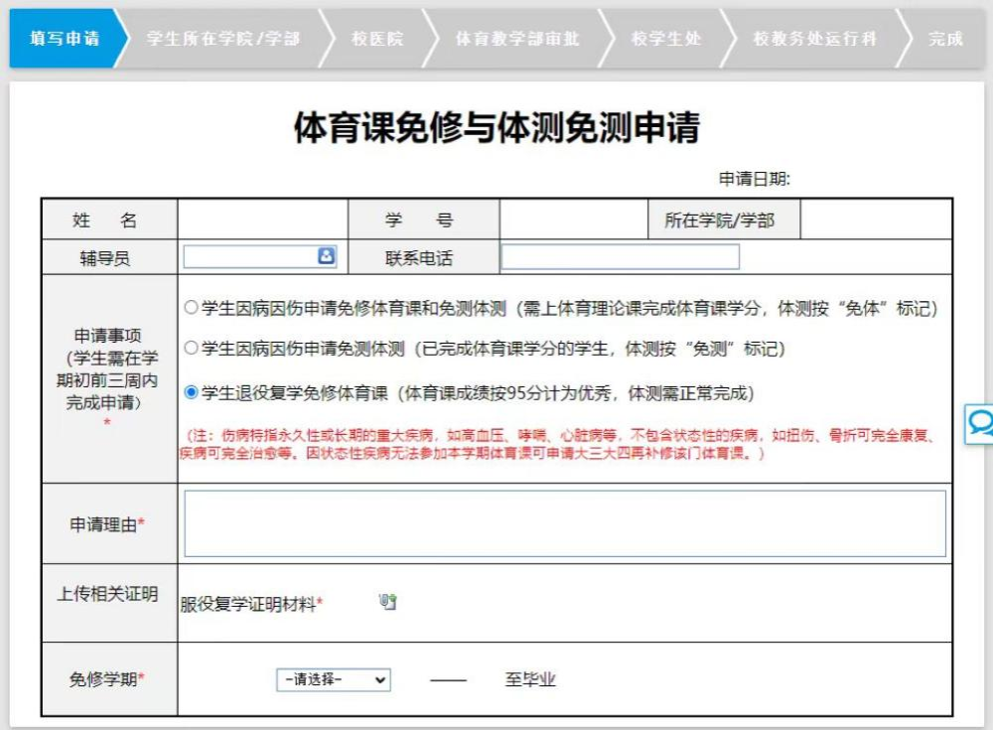
Task: Click the empty cell after 所在学院/学部
Action: [x=875, y=219]
